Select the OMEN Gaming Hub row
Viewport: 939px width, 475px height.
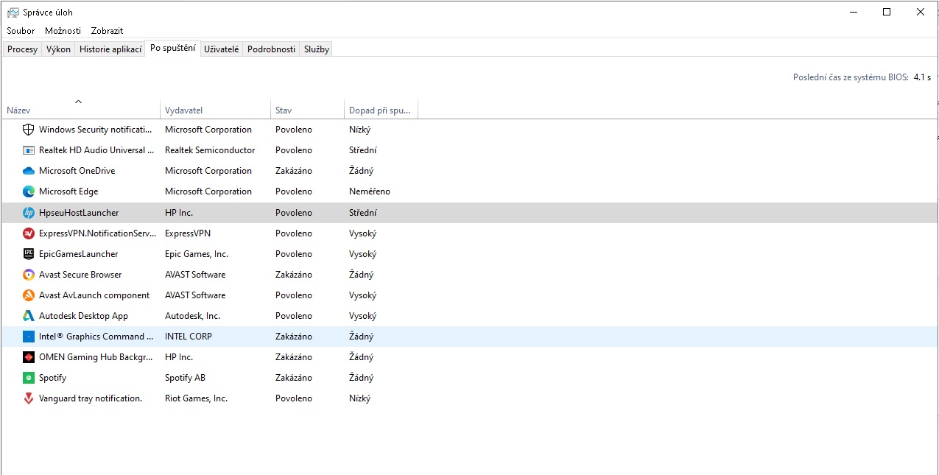point(96,357)
